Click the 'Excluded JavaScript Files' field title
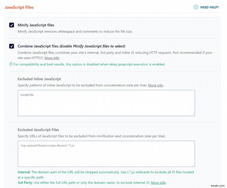 coord(38,130)
